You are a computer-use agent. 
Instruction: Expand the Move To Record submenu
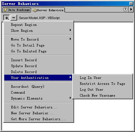point(39,39)
